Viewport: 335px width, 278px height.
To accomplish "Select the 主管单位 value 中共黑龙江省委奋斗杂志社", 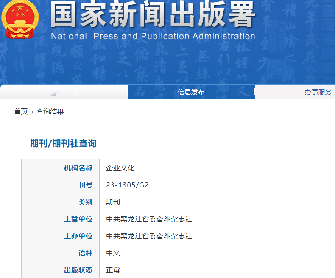I will 149,219.
